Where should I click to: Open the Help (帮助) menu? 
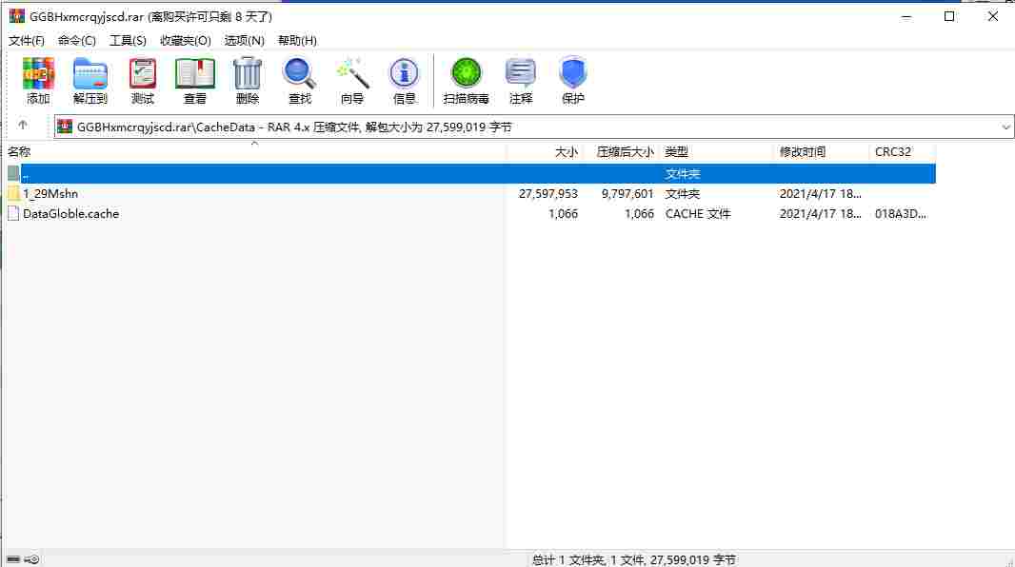pyautogui.click(x=297, y=41)
